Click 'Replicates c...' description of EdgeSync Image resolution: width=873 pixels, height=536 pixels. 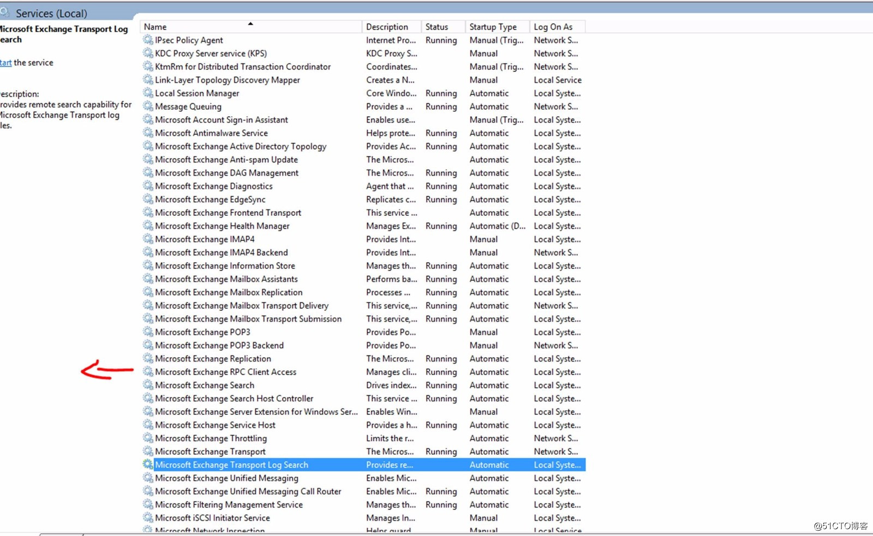tap(391, 199)
